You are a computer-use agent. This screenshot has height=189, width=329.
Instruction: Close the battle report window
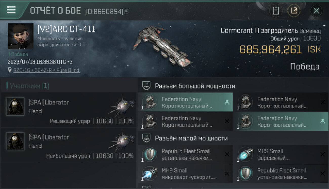[x=316, y=11]
